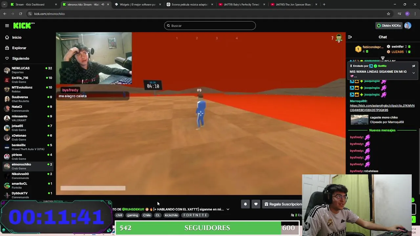420x236 pixels.
Task: Reload the page
Action: (20, 14)
